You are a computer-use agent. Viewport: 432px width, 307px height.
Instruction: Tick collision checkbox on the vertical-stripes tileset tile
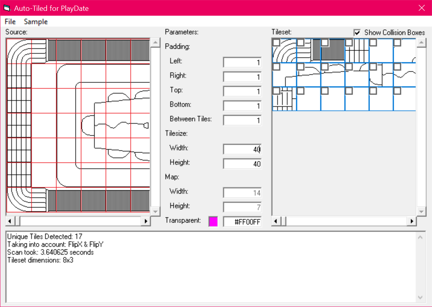[324, 42]
